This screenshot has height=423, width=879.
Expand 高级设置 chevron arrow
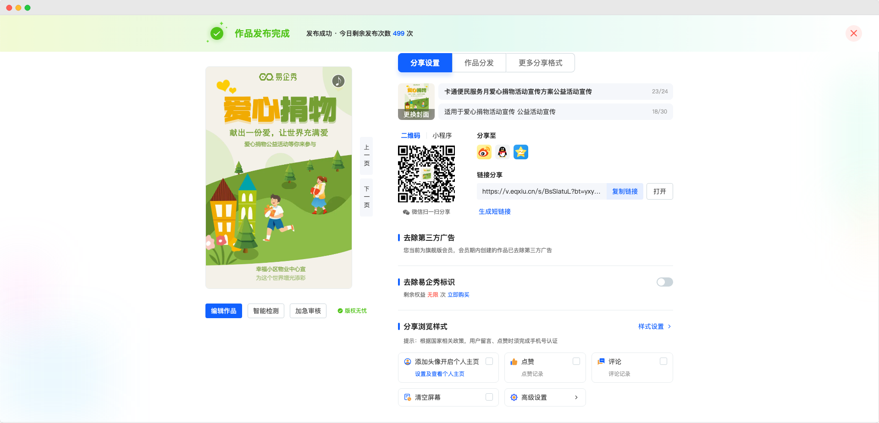coord(576,397)
